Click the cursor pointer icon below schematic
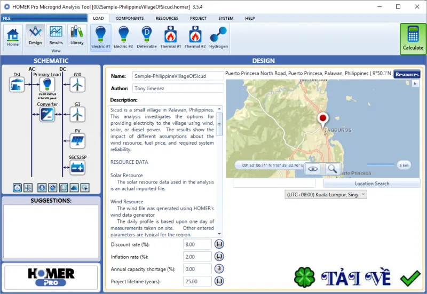Screen dimensions: 427x294 [x=85, y=188]
